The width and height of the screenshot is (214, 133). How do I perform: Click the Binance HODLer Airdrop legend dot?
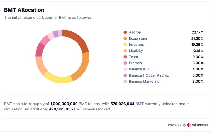click(125, 75)
